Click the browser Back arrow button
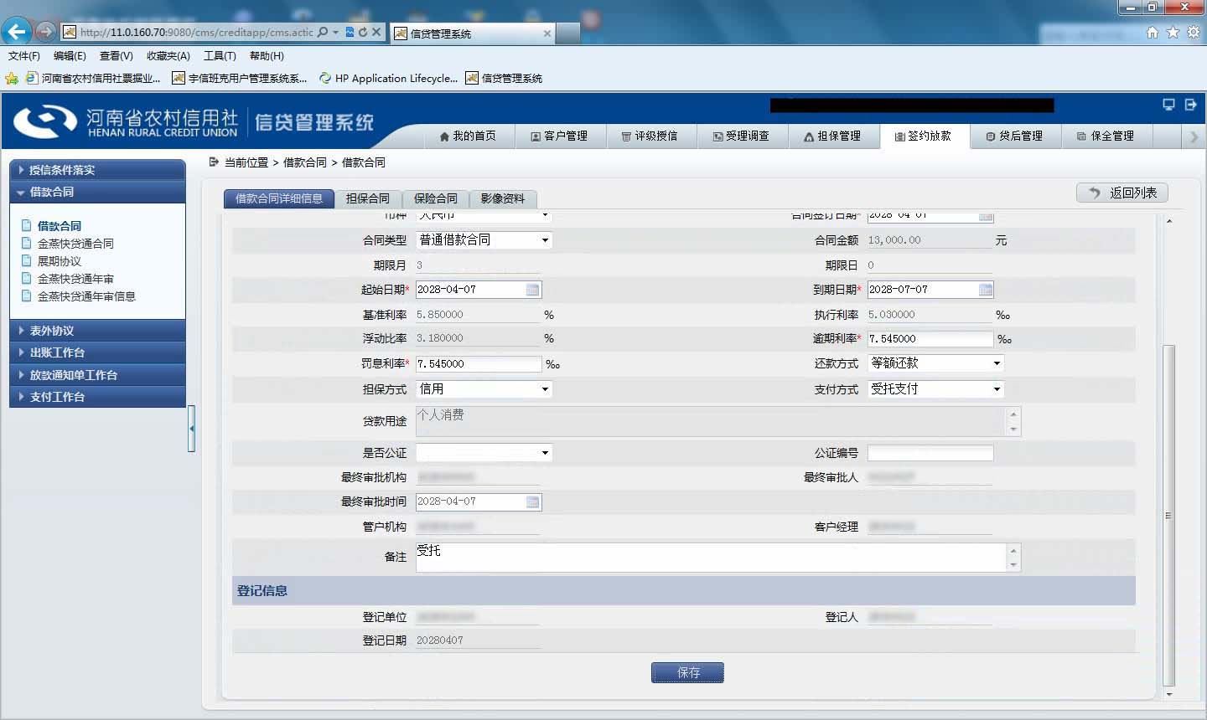This screenshot has height=720, width=1207. [x=16, y=32]
